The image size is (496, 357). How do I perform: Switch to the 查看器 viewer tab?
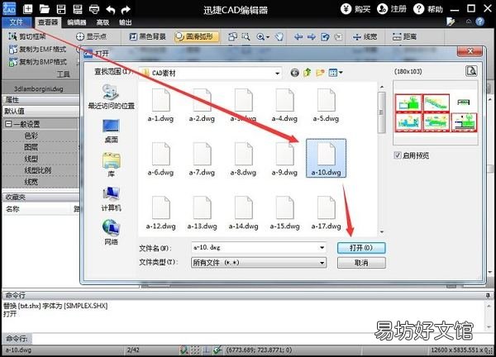coord(48,22)
